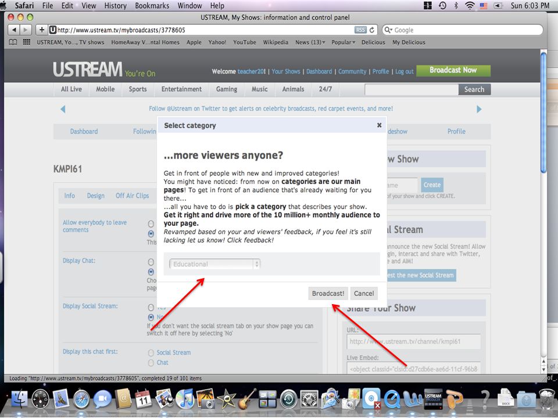Open the Educational category dropdown
Screen dimensions: 558x418
click(x=215, y=264)
